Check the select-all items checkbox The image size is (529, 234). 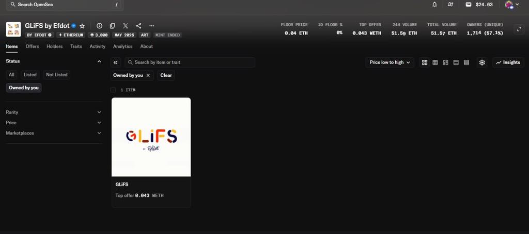[x=113, y=90]
